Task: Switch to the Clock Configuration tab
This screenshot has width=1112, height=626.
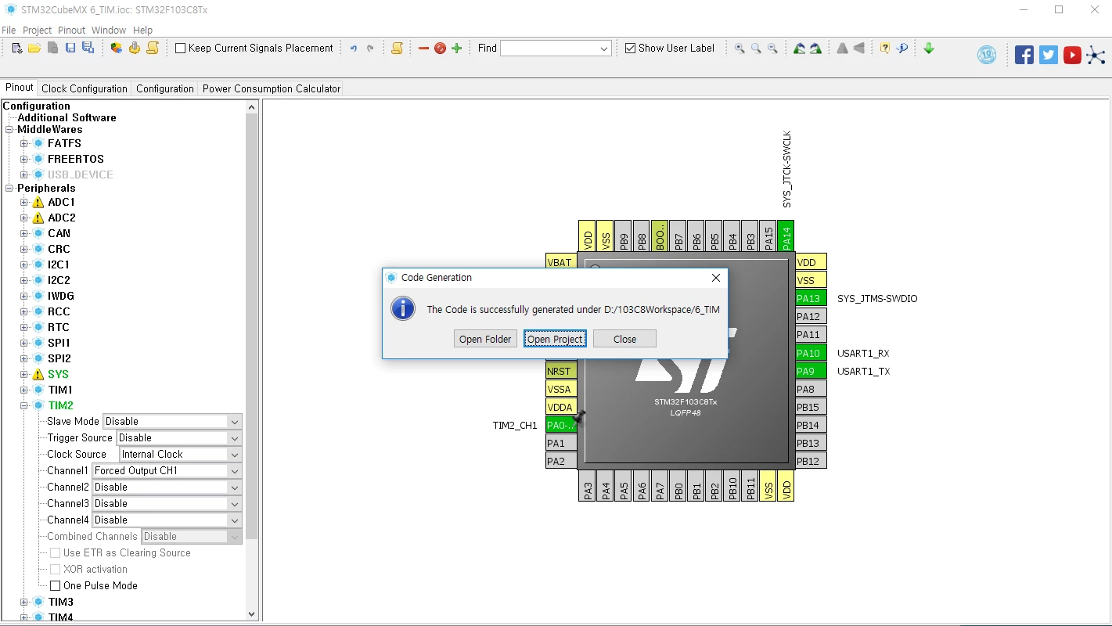Action: click(85, 88)
